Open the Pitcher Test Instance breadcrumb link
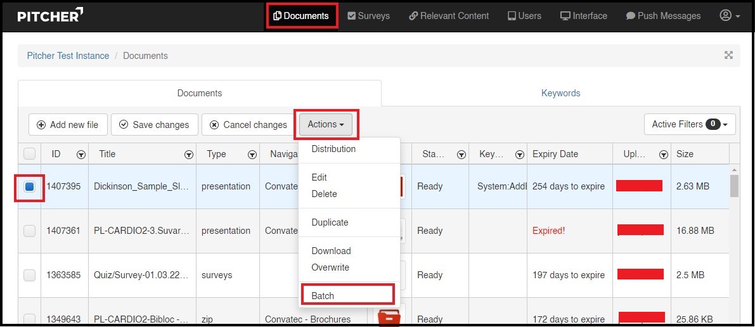 [x=68, y=56]
